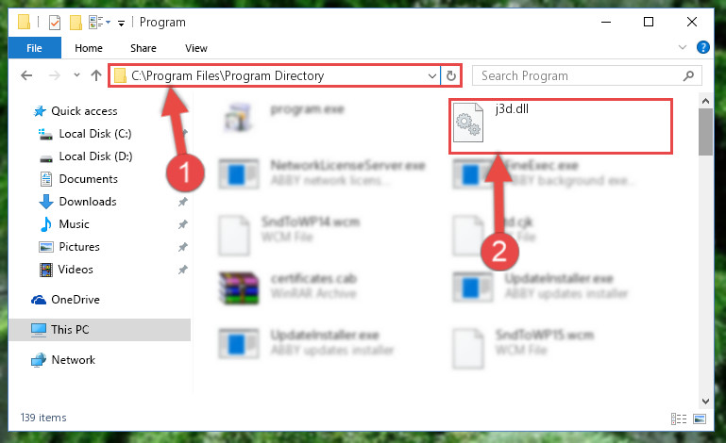Expand the ribbon chevron
Image resolution: width=726 pixels, height=443 pixels.
[x=682, y=47]
